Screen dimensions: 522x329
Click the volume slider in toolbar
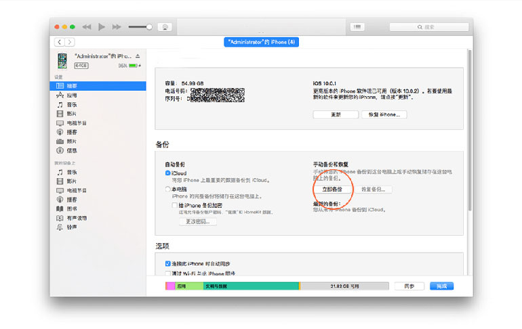pyautogui.click(x=140, y=26)
